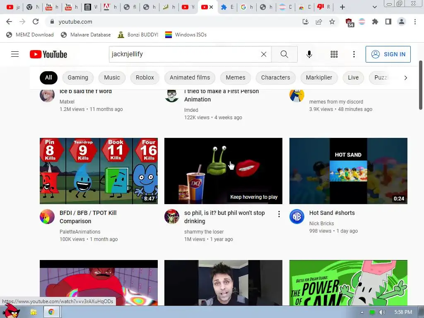Screen dimensions: 424x318
Task: Click the PaletteAnimations channel avatar
Action: point(47,217)
